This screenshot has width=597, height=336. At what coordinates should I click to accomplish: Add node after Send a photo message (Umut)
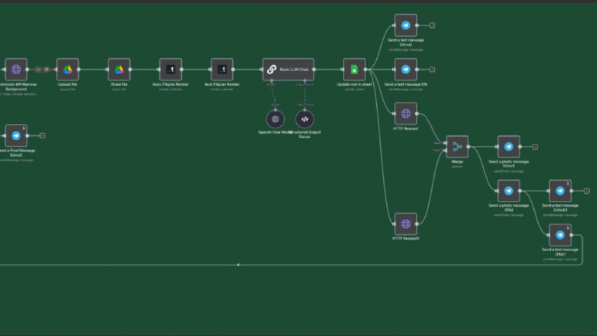click(x=535, y=147)
